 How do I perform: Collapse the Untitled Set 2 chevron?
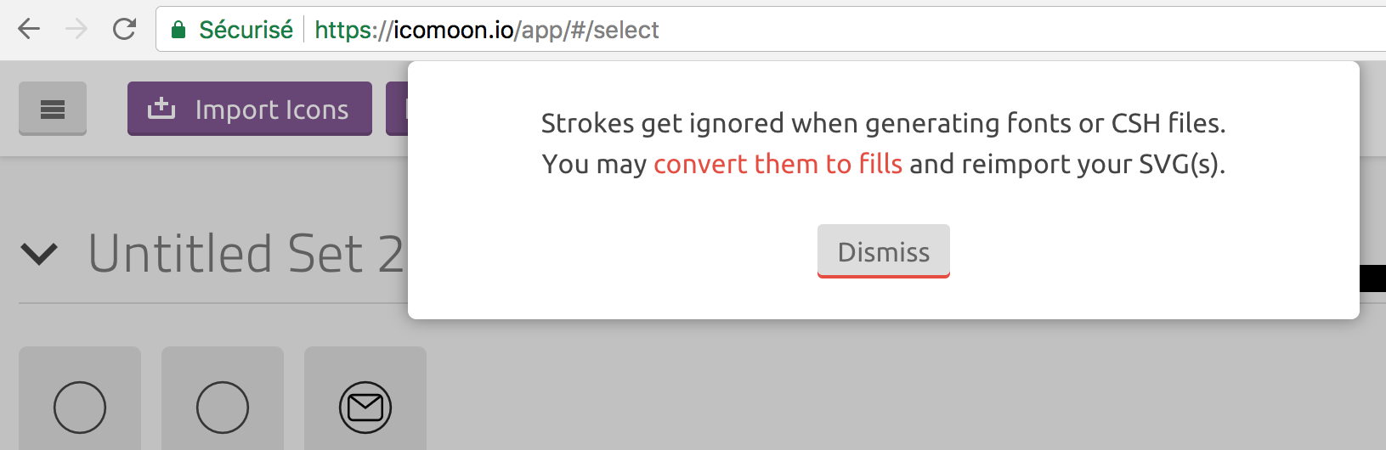pos(39,253)
